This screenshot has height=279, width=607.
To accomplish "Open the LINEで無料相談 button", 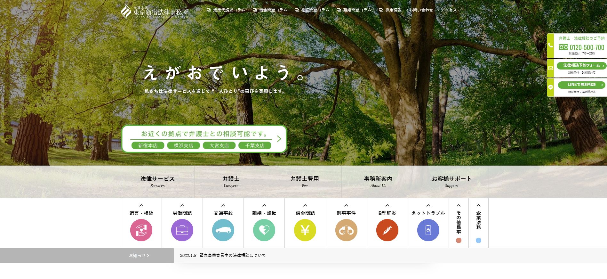I will [581, 85].
